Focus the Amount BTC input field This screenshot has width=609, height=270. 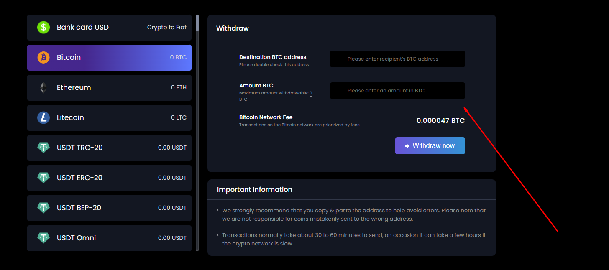point(397,91)
